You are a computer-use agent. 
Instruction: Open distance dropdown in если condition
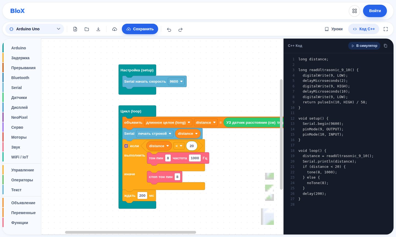coord(159,146)
